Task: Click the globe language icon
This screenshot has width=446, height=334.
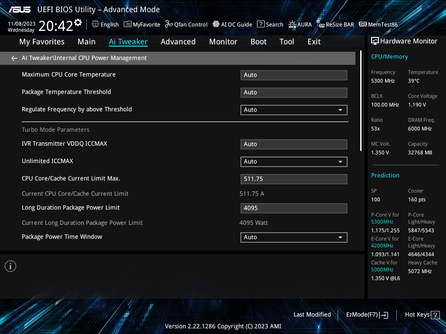Action: click(95, 24)
